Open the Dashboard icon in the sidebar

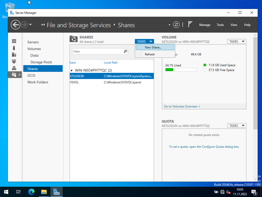click(x=14, y=41)
